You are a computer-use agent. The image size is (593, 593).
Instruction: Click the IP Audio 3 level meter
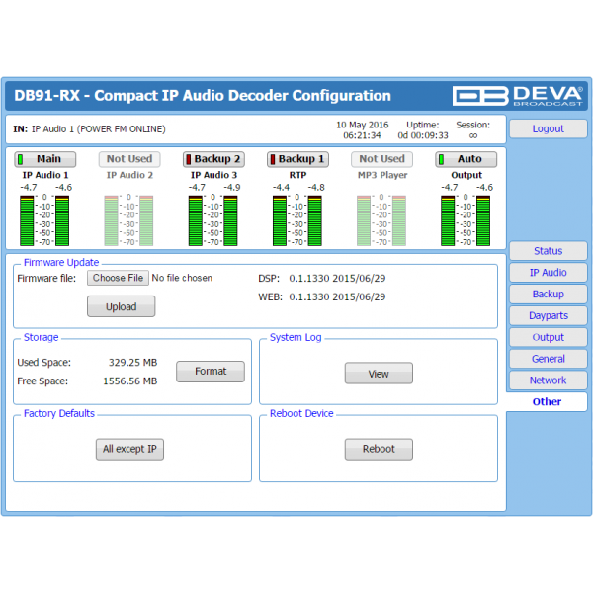coord(212,220)
